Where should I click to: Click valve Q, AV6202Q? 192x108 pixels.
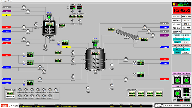[x=40, y=79]
